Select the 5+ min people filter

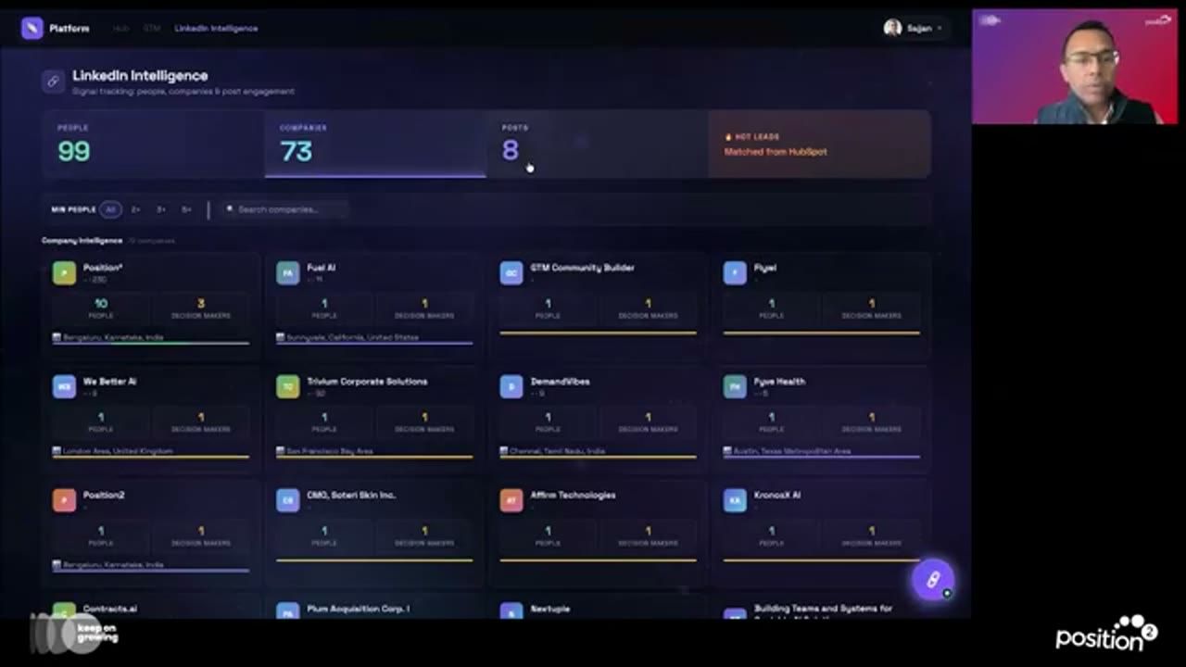(x=186, y=209)
